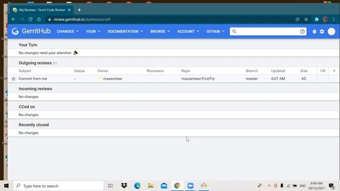The height and width of the screenshot is (191, 340).
Task: Expand the ACCOUNT menu
Action: [x=188, y=31]
